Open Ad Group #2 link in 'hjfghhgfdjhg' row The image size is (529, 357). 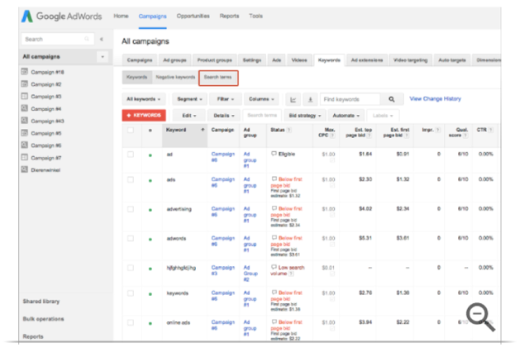click(x=250, y=274)
